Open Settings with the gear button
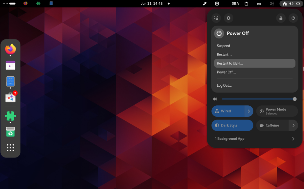304x189 pixels. (x=229, y=18)
